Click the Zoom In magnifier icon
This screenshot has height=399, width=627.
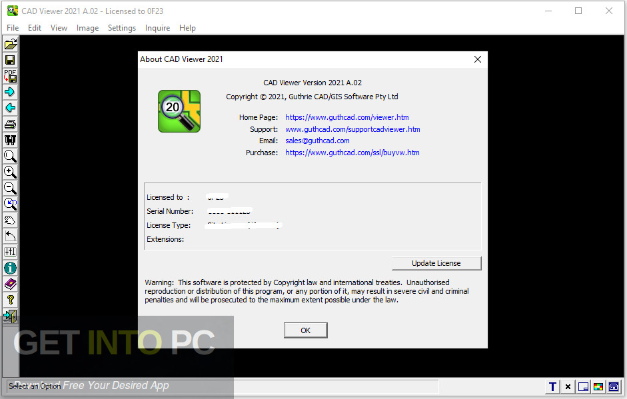click(11, 172)
